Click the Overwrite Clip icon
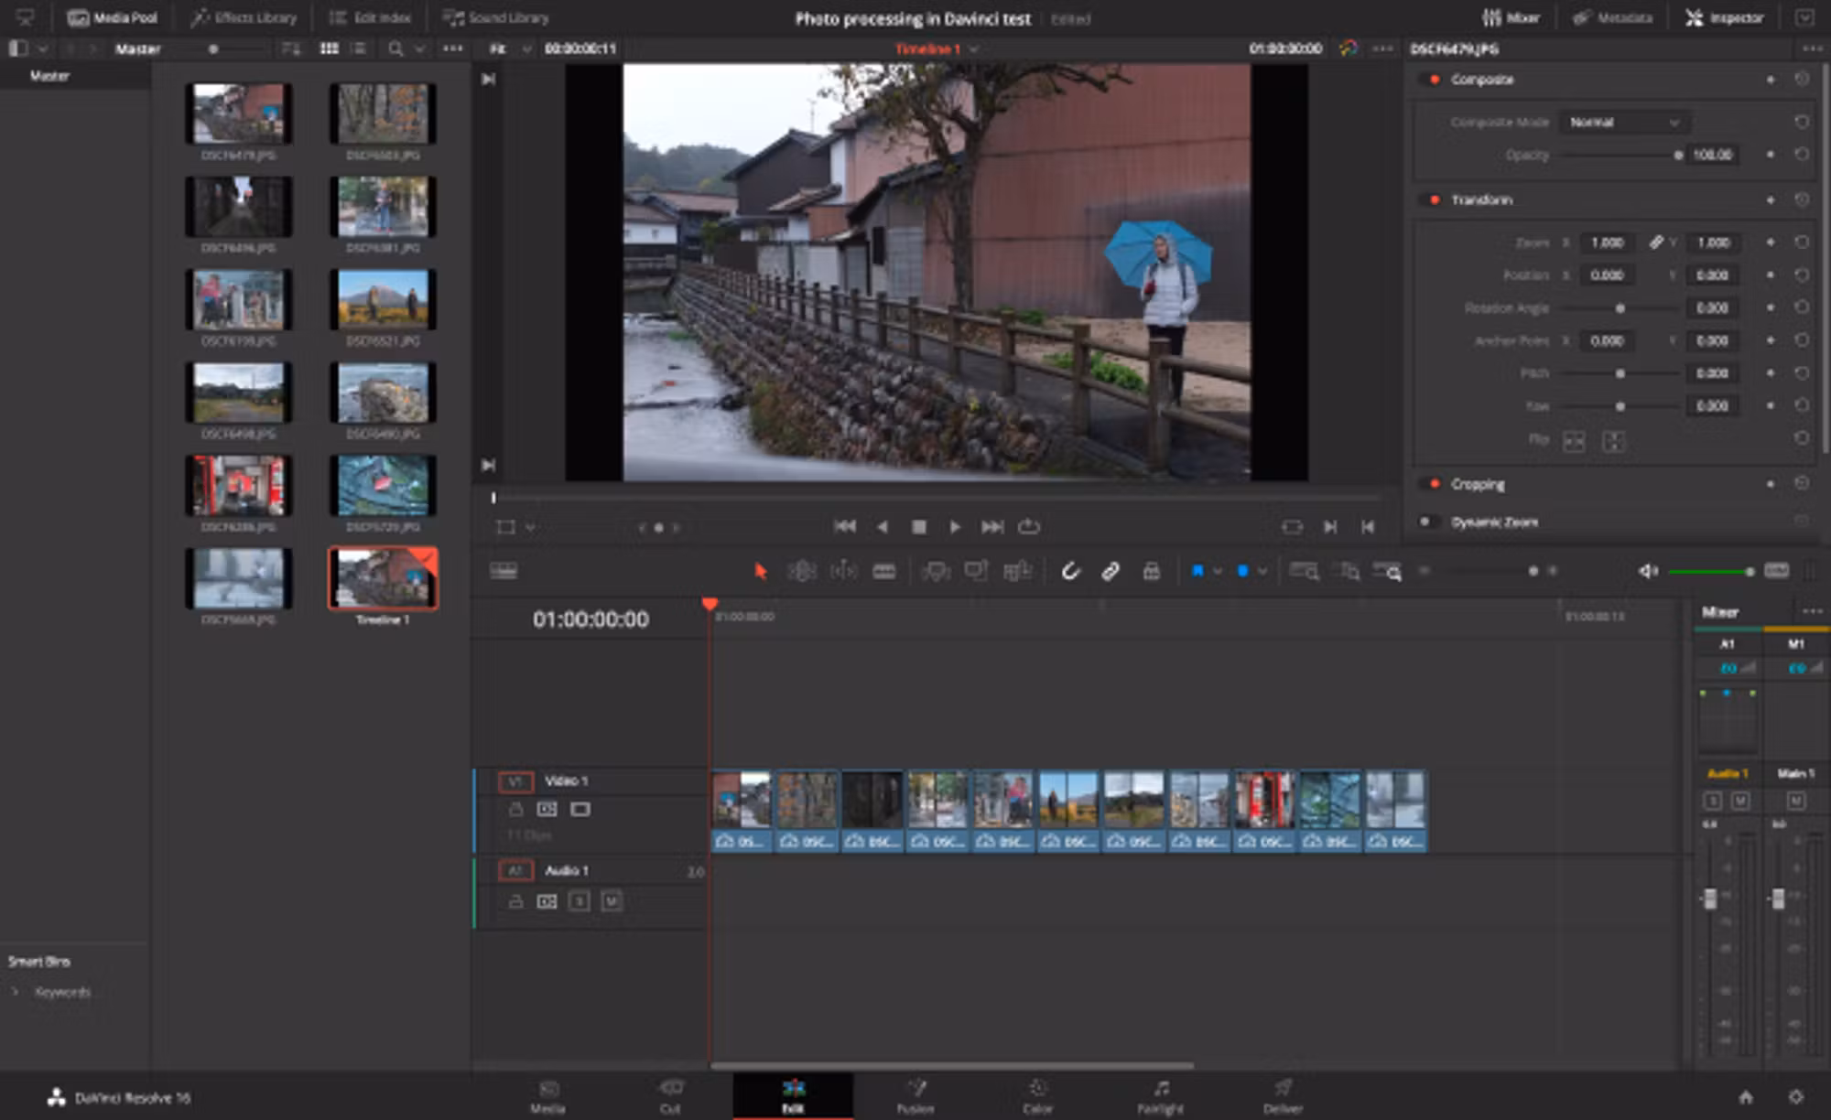This screenshot has height=1120, width=1831. click(976, 571)
